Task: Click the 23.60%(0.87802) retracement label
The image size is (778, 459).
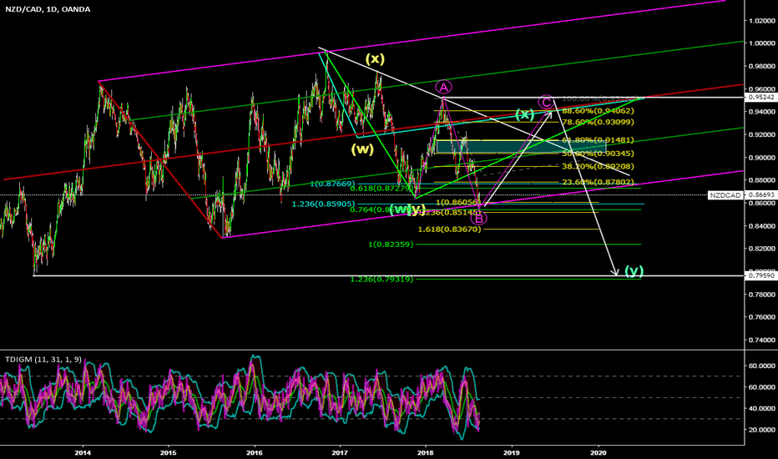Action: coord(598,182)
